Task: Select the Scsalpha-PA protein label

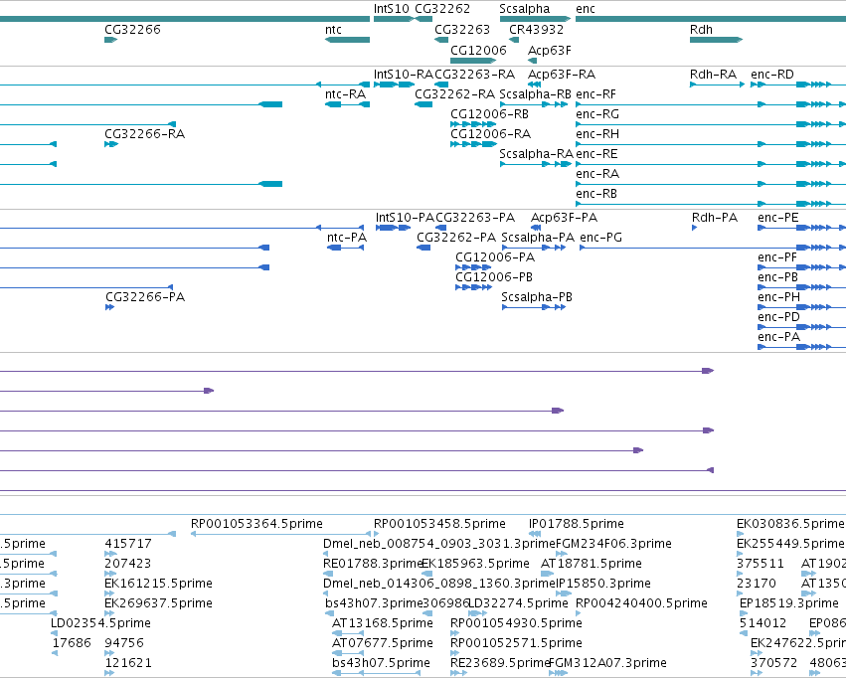Action: point(538,238)
